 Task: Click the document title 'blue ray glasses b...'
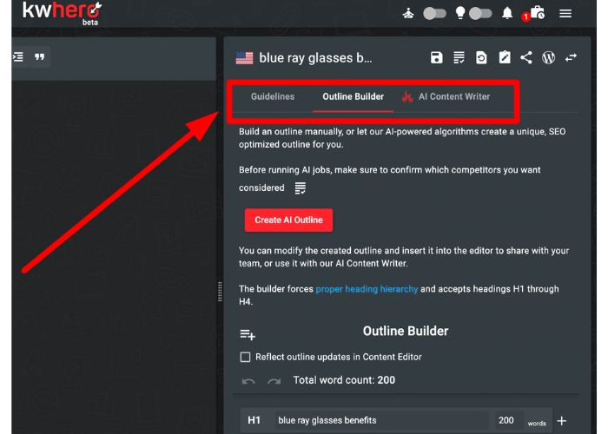click(x=315, y=58)
